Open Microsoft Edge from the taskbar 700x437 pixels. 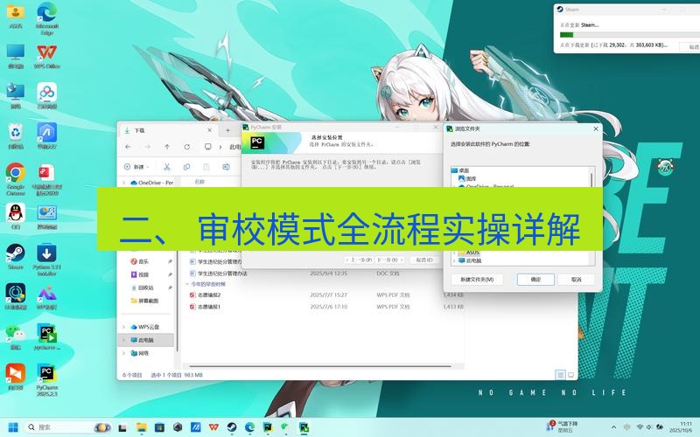click(x=249, y=427)
